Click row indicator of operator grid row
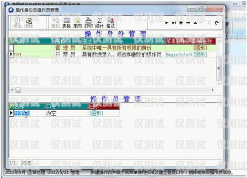Screen dimensions: 247x178 point(11,113)
